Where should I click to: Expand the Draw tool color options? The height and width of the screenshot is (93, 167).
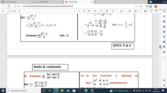[x=117, y=11]
